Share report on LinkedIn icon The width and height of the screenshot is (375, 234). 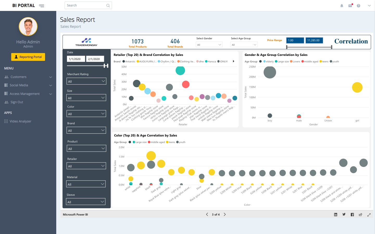[336, 214]
